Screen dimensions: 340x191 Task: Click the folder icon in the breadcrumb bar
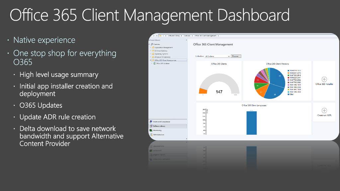[160, 36]
